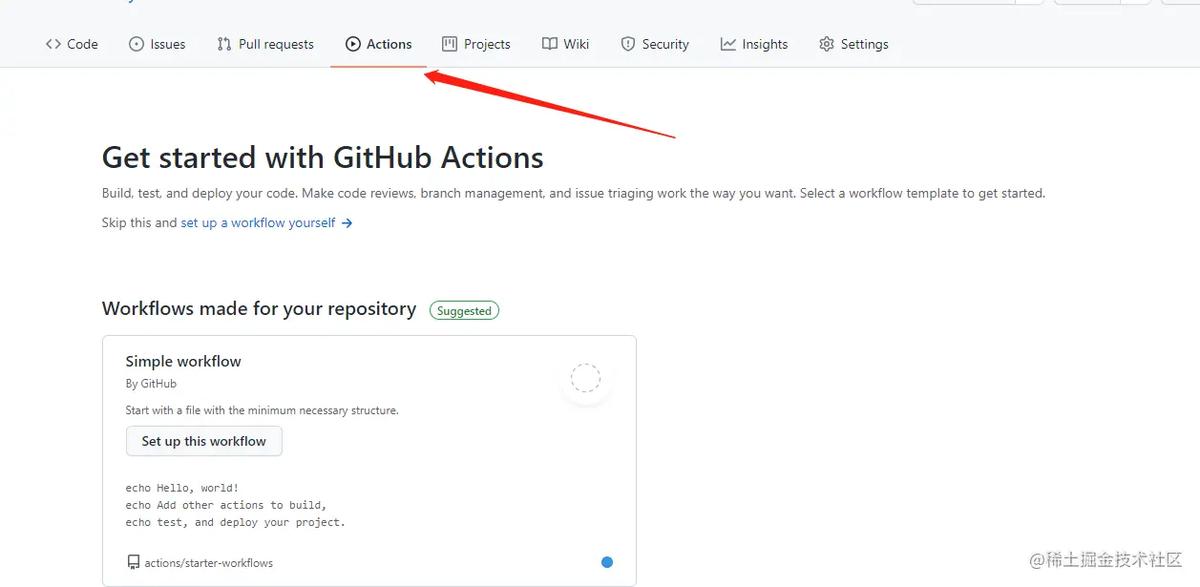1200x587 pixels.
Task: View the Insights tab
Action: pyautogui.click(x=754, y=44)
